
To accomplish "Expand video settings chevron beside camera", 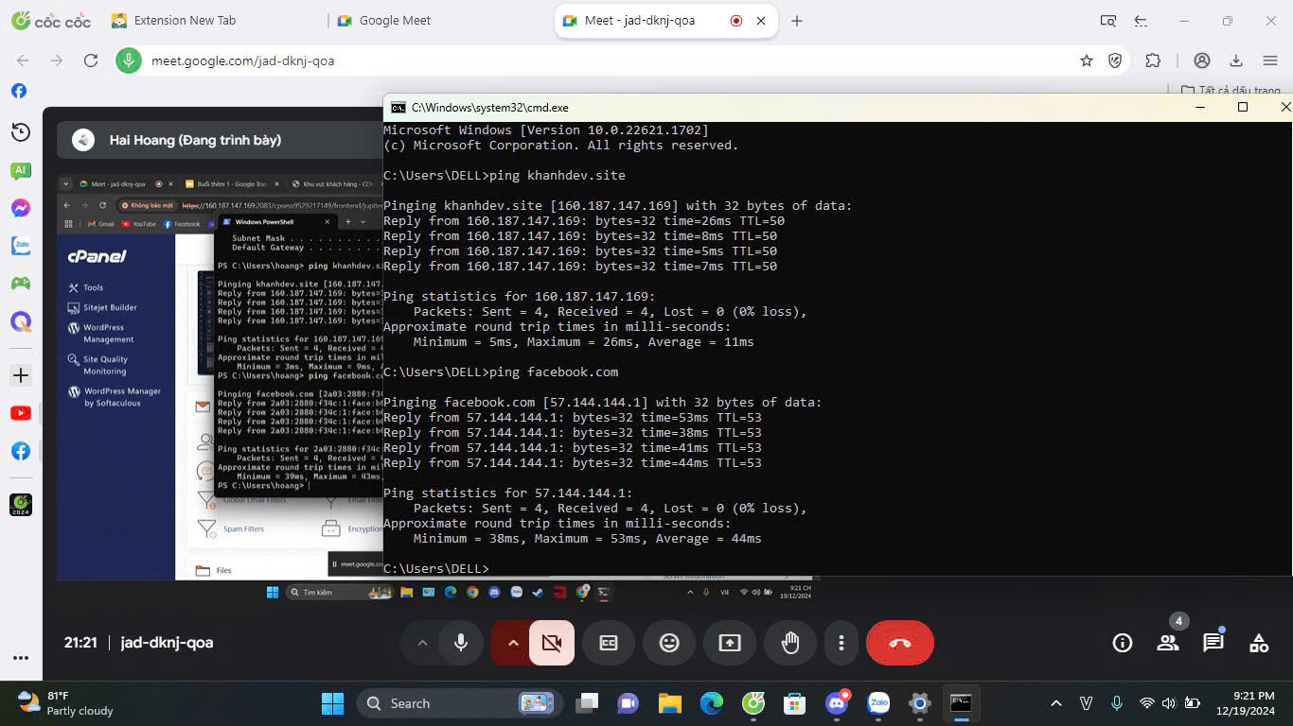I will (x=513, y=643).
